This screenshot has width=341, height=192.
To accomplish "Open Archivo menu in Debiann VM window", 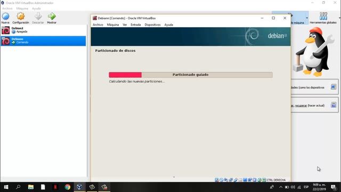I will coord(98,25).
